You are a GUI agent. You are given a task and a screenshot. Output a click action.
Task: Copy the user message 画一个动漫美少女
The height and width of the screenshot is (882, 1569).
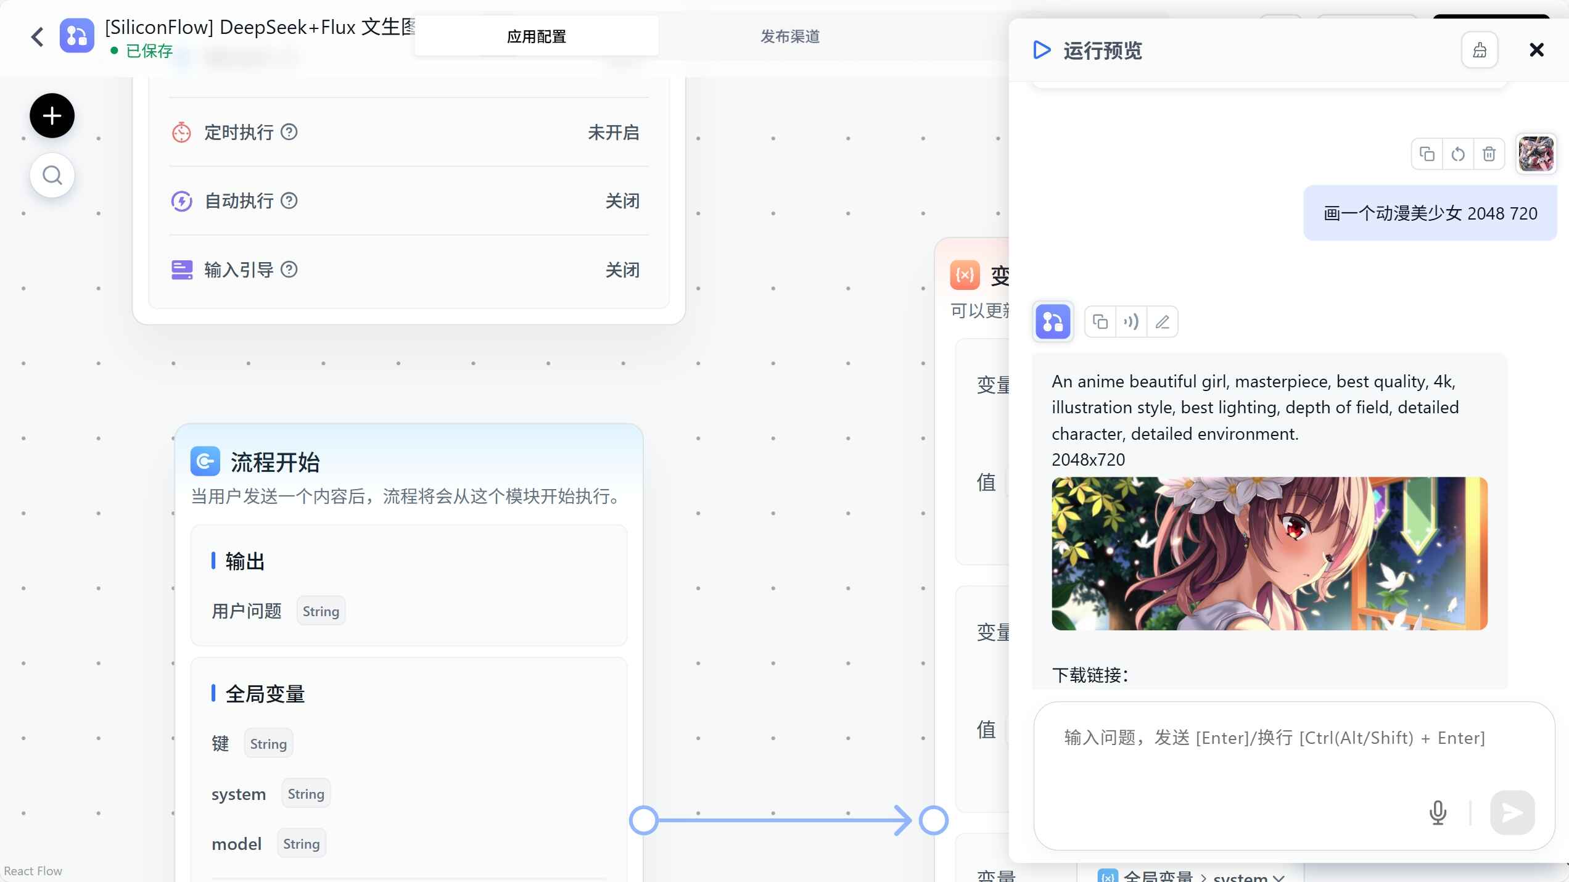click(x=1427, y=154)
